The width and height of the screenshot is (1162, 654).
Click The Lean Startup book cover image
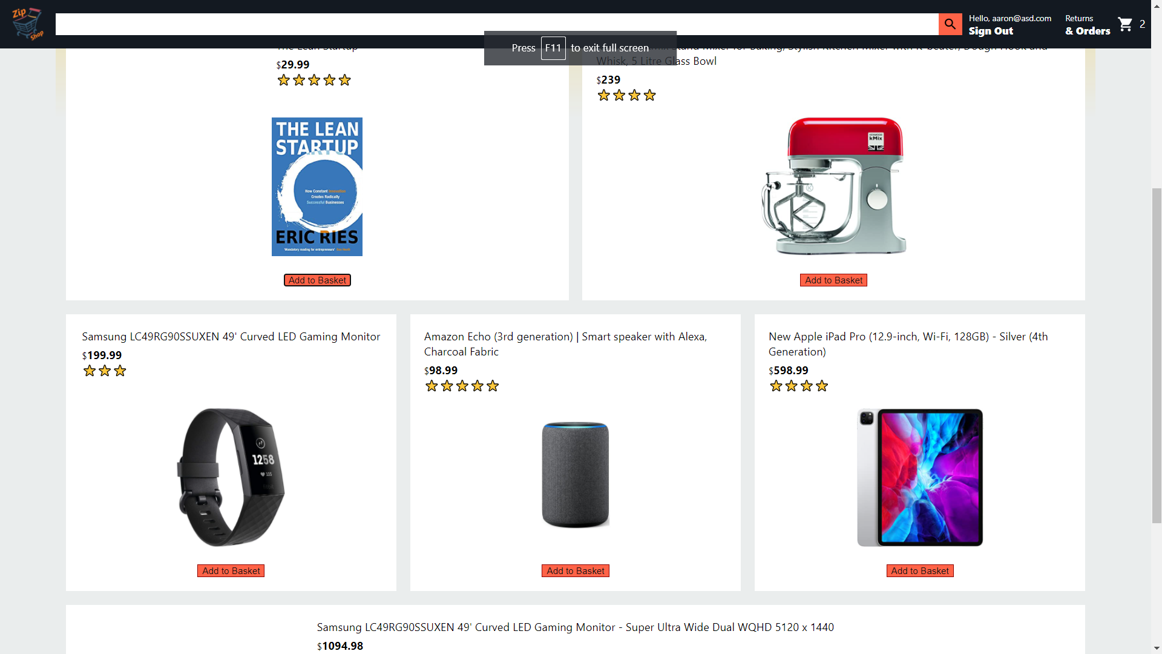(x=317, y=187)
